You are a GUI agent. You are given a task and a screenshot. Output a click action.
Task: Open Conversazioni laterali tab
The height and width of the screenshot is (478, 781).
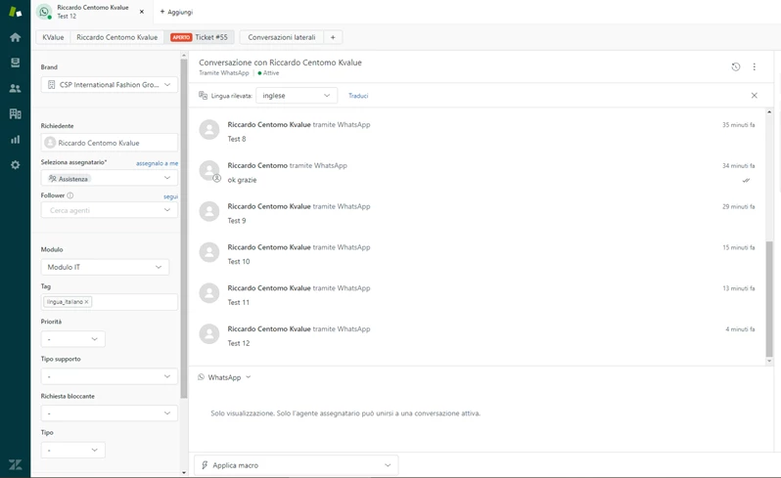point(282,37)
